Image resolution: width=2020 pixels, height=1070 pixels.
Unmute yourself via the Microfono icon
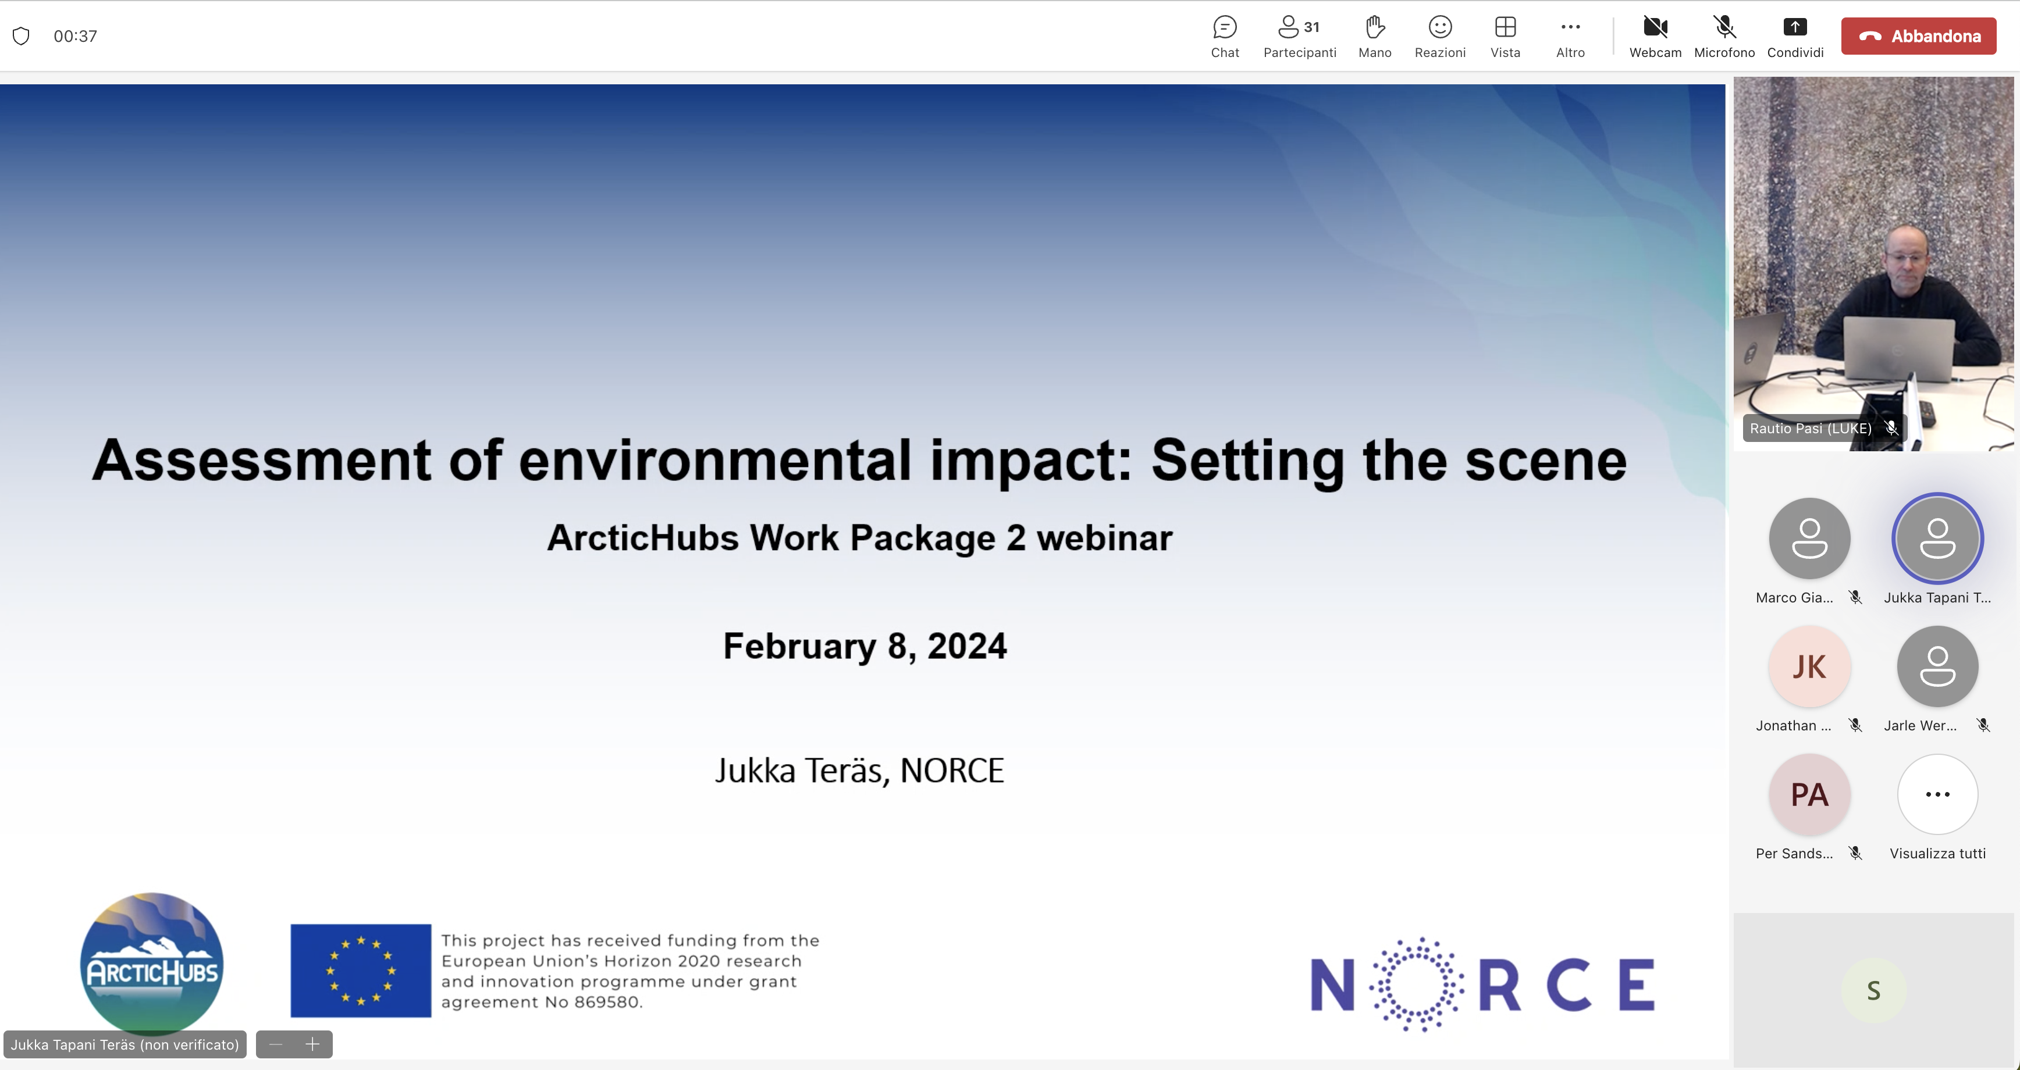(x=1724, y=35)
